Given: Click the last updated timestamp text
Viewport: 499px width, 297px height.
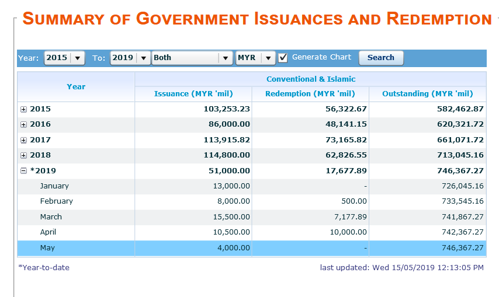Looking at the screenshot, I should (x=401, y=267).
